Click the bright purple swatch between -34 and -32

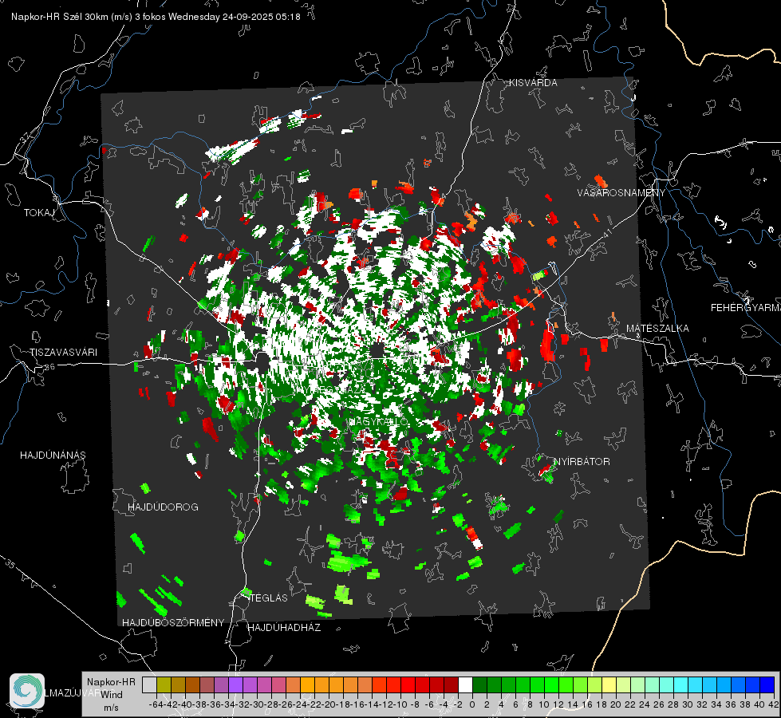coord(235,685)
